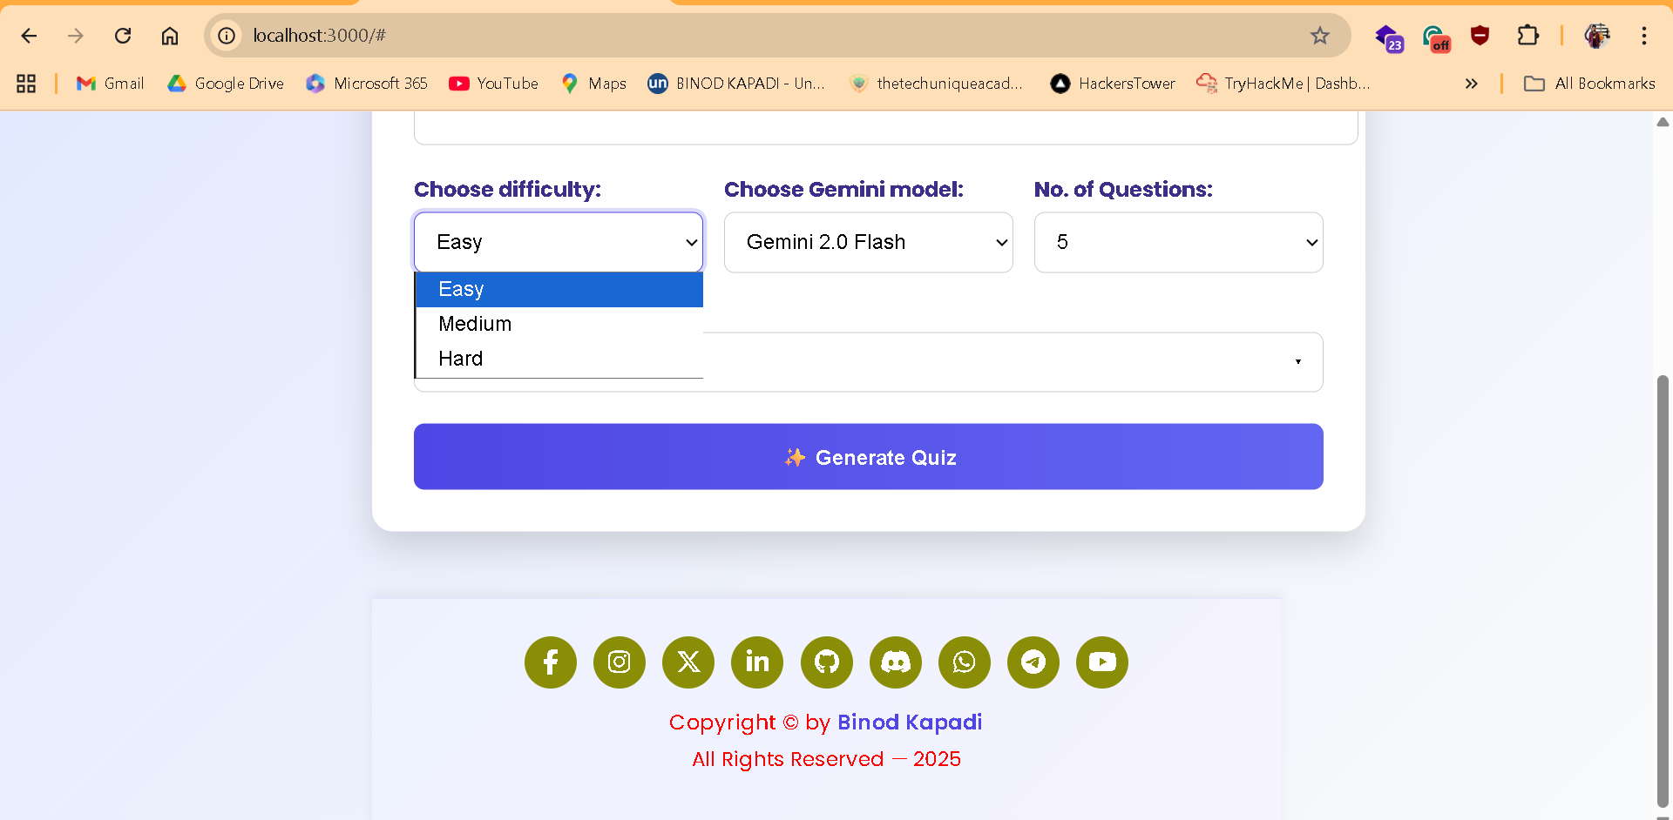Screen dimensions: 1673x820
Task: Select Hard difficulty from the list
Action: [461, 358]
